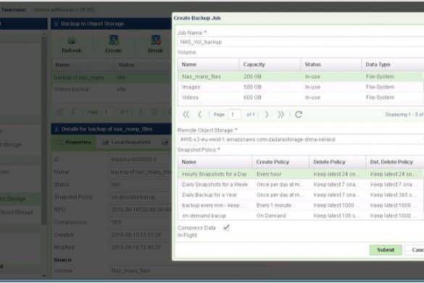Click Delete Policy column header
The image size is (424, 283).
pyautogui.click(x=338, y=162)
